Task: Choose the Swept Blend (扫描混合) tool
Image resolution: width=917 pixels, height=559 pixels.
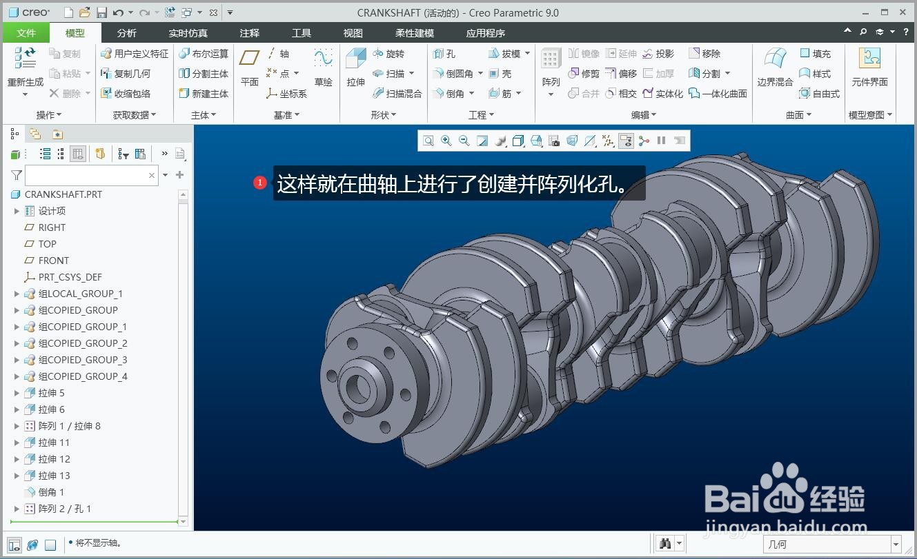Action: 397,94
